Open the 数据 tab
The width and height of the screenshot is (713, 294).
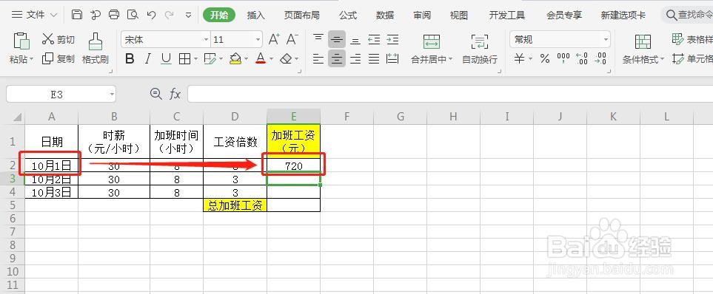(x=385, y=15)
